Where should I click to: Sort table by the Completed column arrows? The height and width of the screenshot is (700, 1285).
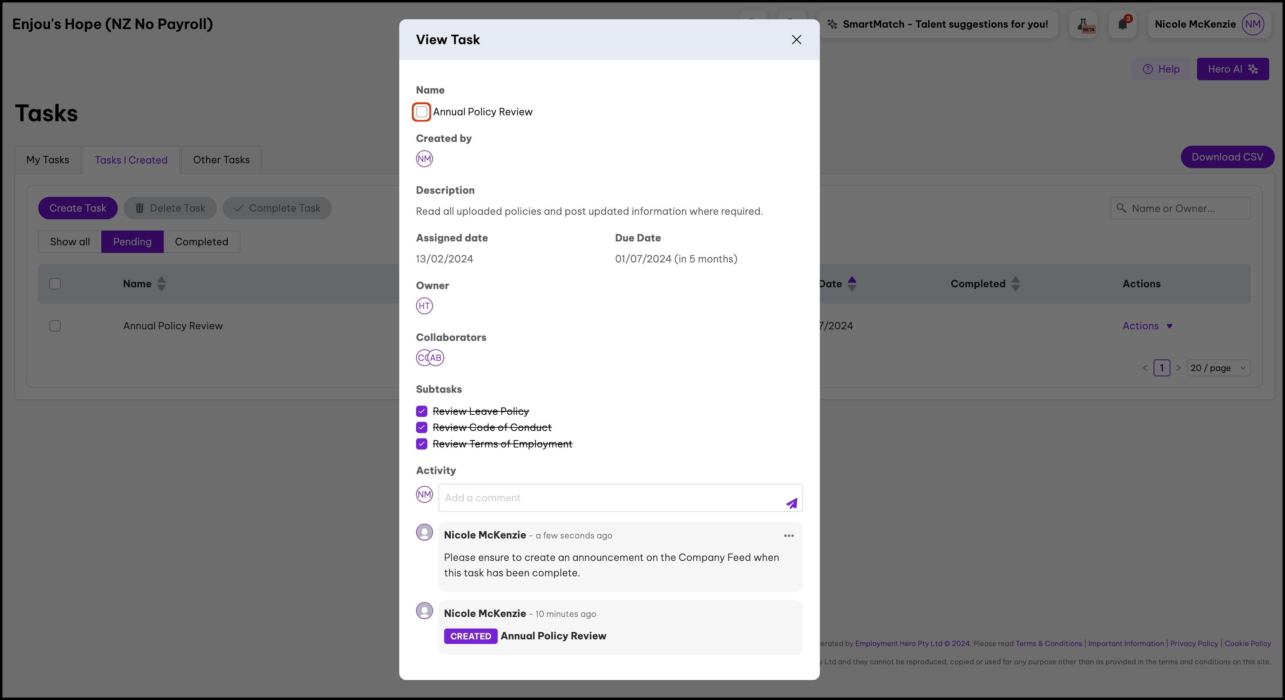pos(1015,284)
